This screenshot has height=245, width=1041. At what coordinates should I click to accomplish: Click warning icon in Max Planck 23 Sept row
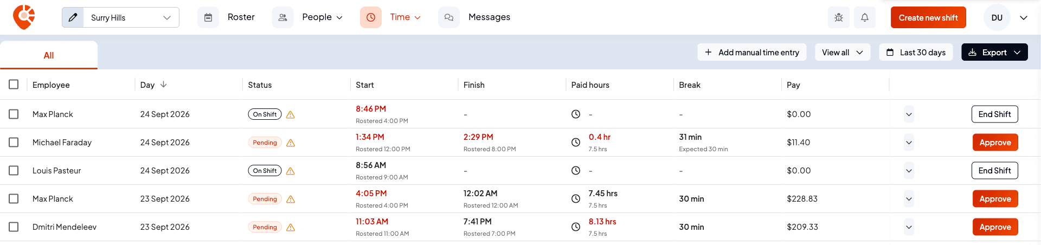point(291,199)
